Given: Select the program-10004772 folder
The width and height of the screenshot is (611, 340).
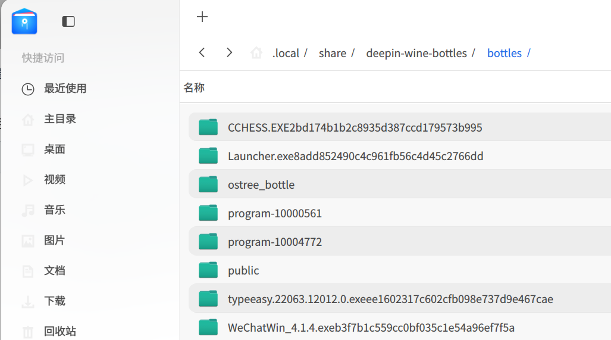Looking at the screenshot, I should tap(274, 242).
